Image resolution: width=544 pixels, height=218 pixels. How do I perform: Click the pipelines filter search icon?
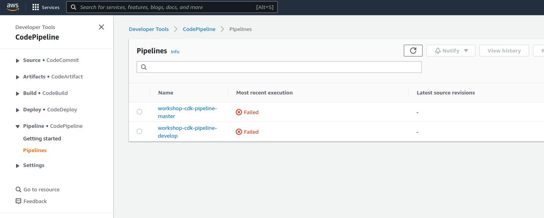144,67
